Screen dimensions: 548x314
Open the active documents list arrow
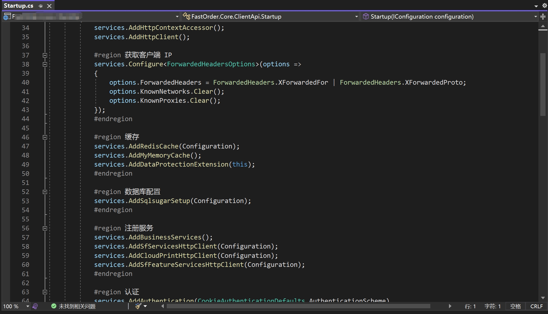pos(536,6)
